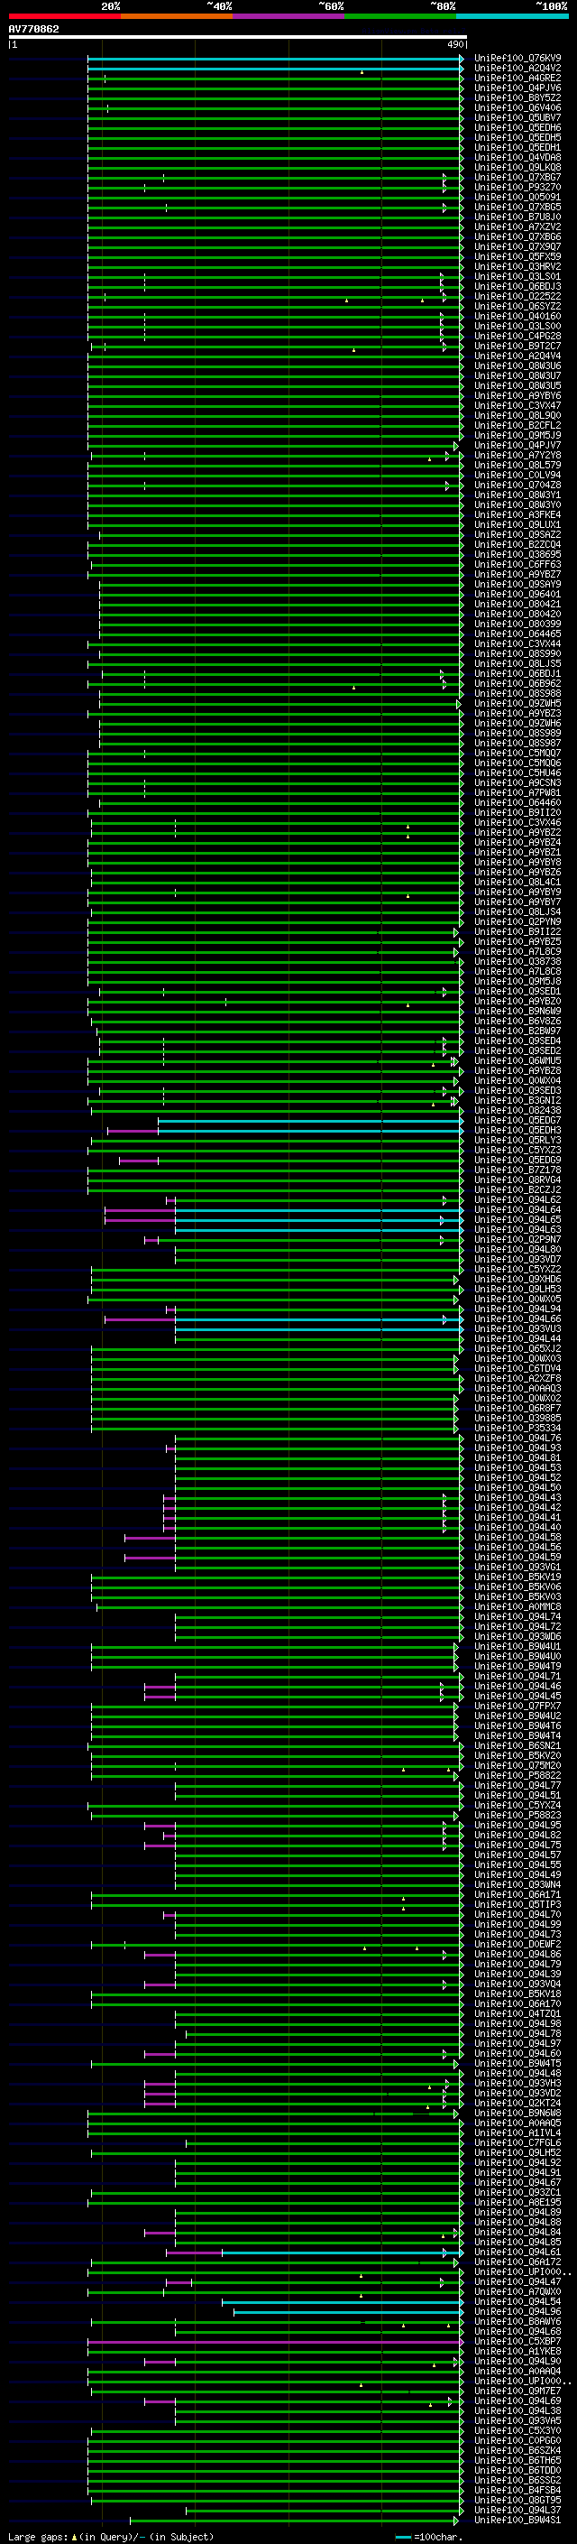This screenshot has height=2544, width=577.
Task: Click hit label UniRef100_O22522
Action: point(517,296)
